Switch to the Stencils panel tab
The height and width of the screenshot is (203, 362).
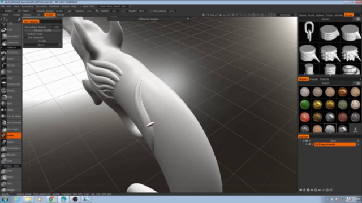[324, 79]
